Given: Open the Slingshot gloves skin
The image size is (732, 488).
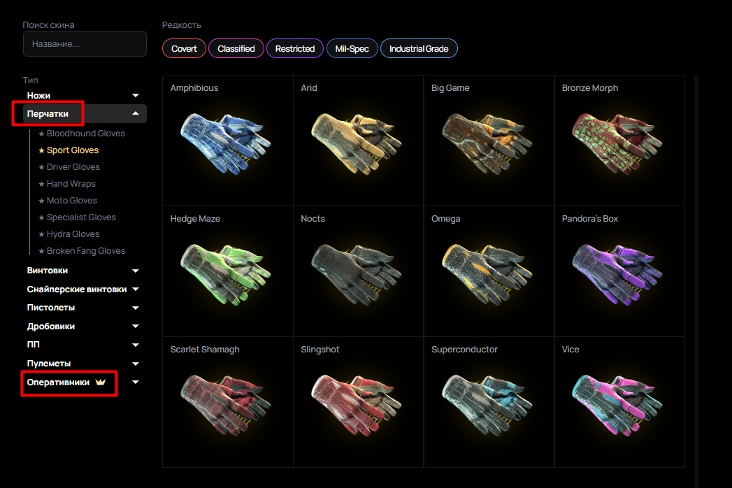Looking at the screenshot, I should (358, 402).
